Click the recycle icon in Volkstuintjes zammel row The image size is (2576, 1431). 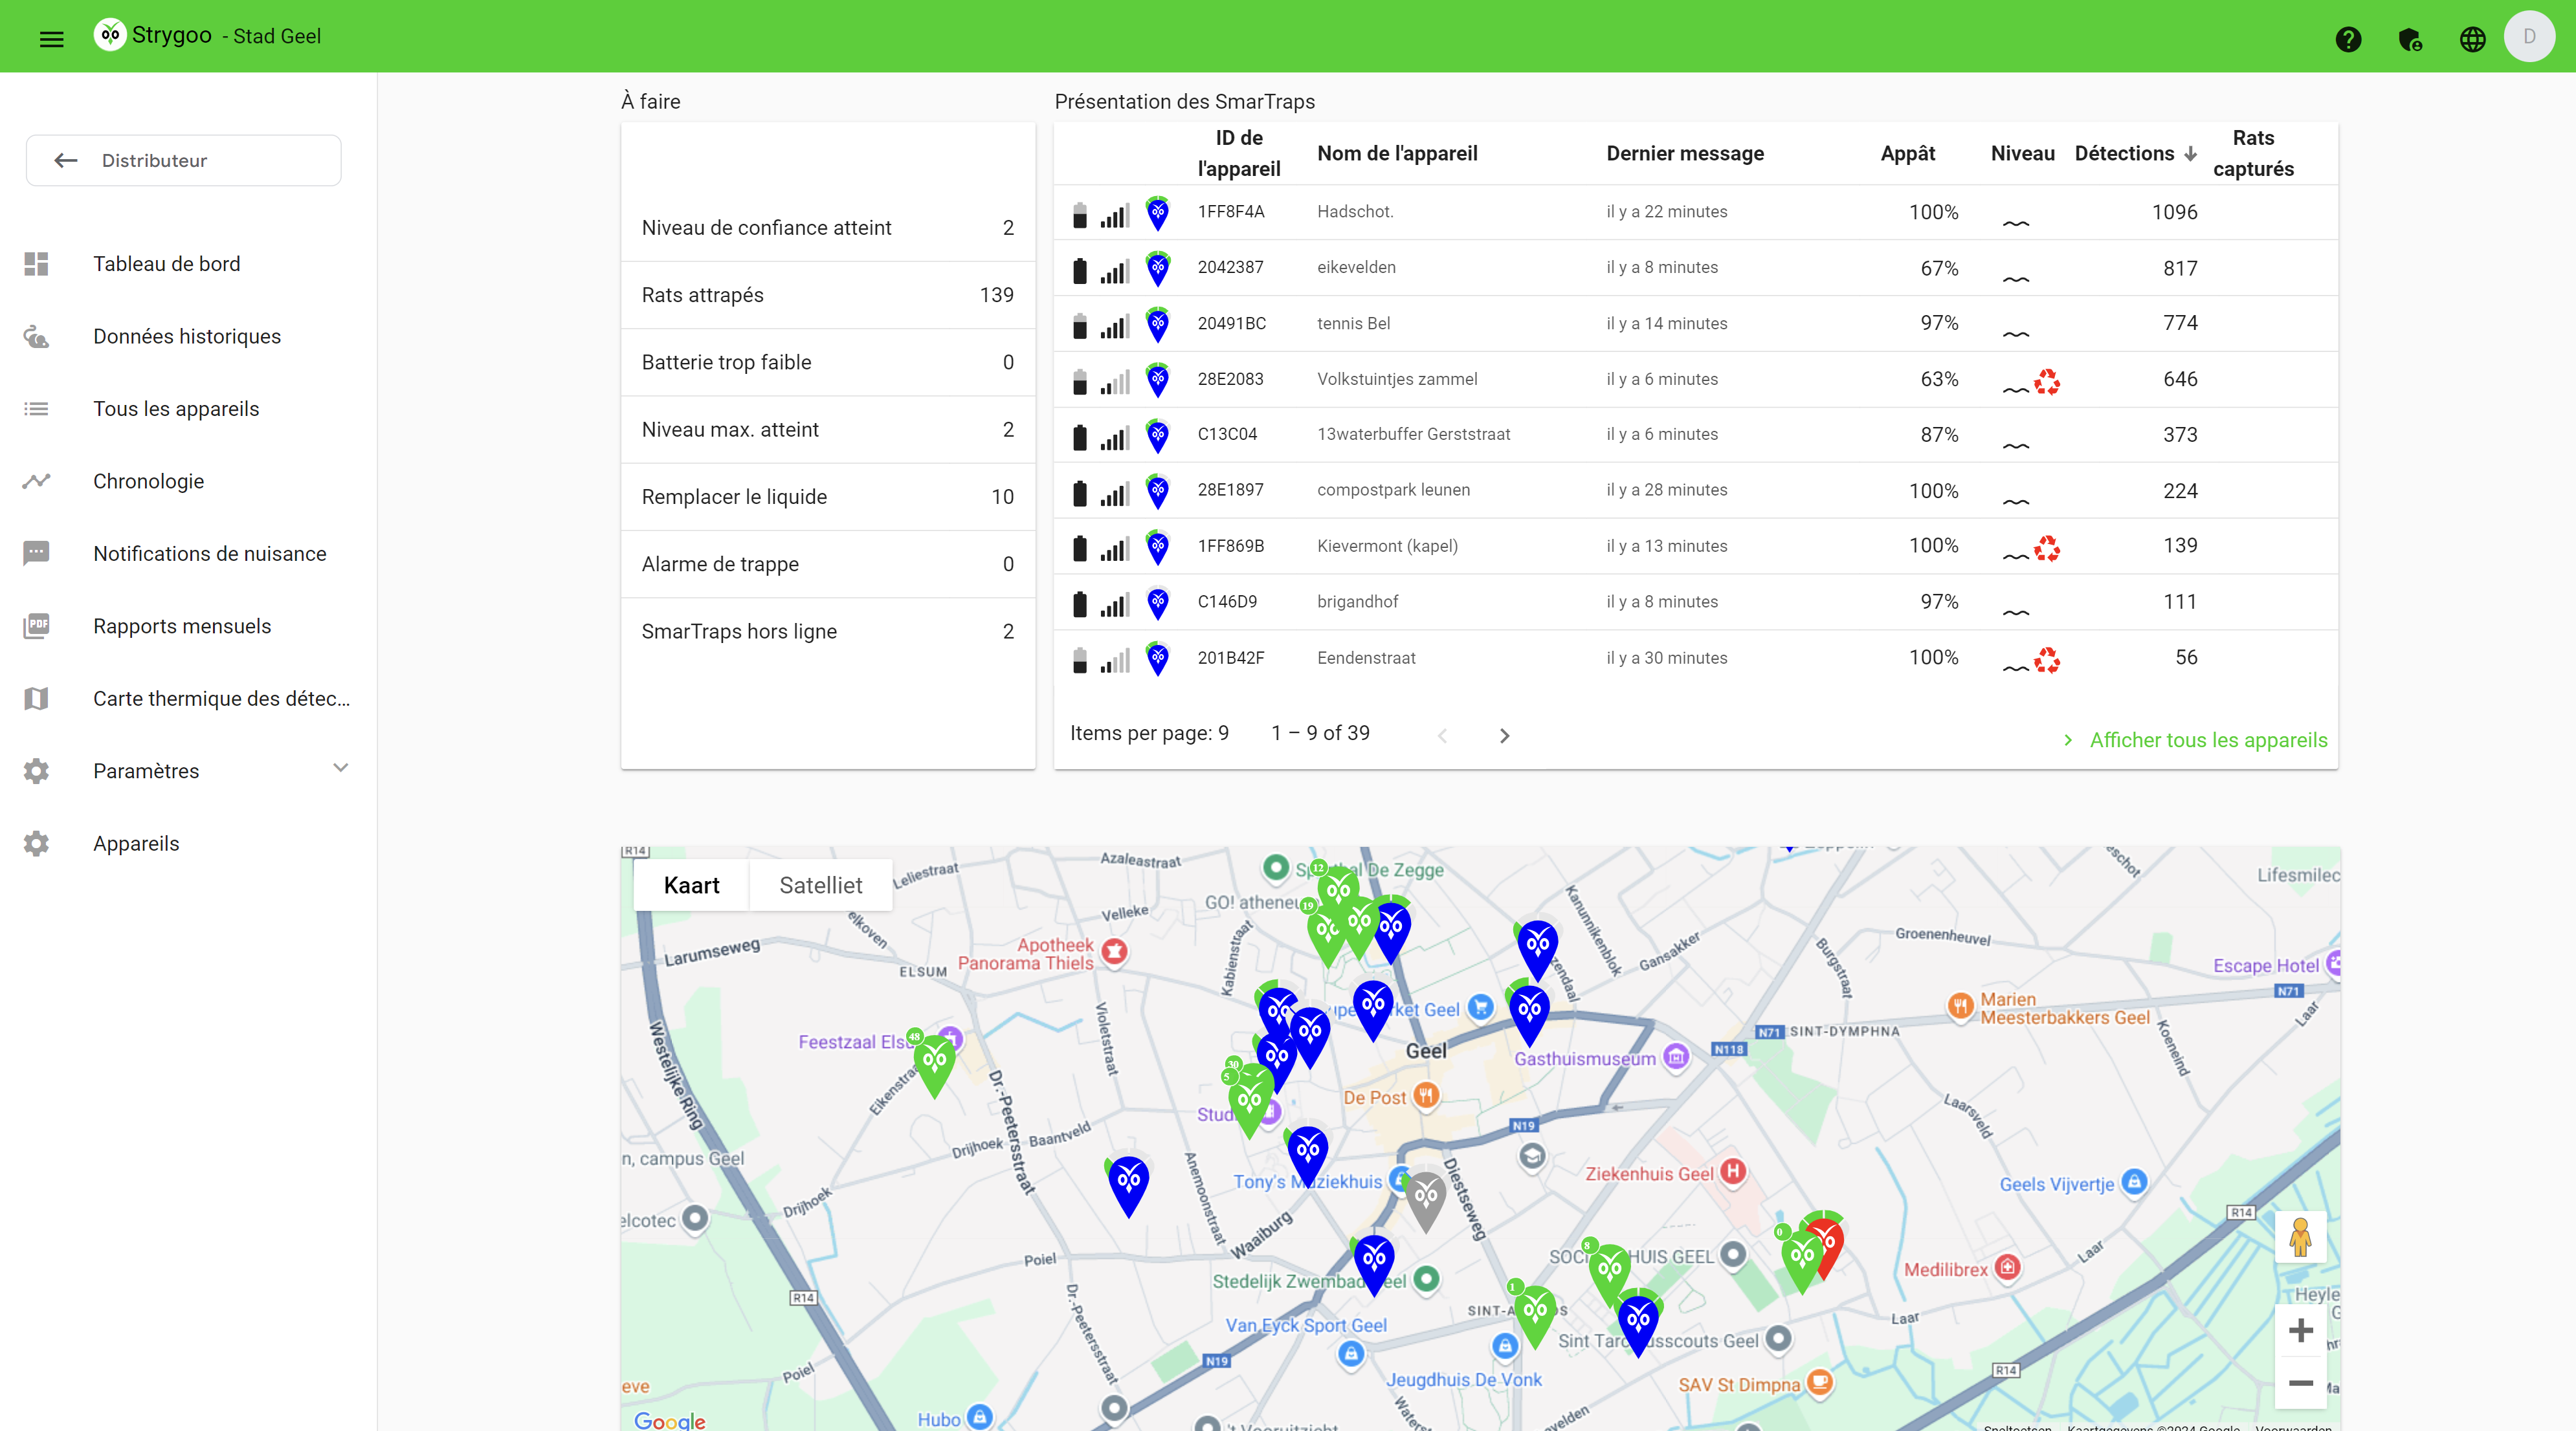coord(2046,381)
